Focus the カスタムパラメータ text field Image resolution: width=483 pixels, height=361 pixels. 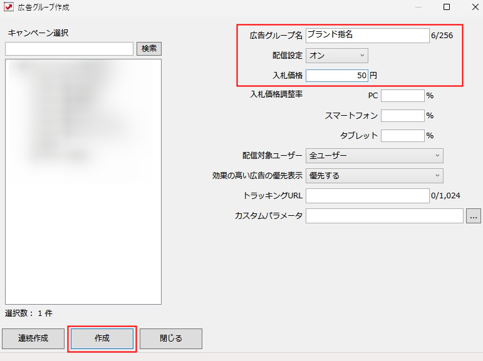tap(384, 216)
